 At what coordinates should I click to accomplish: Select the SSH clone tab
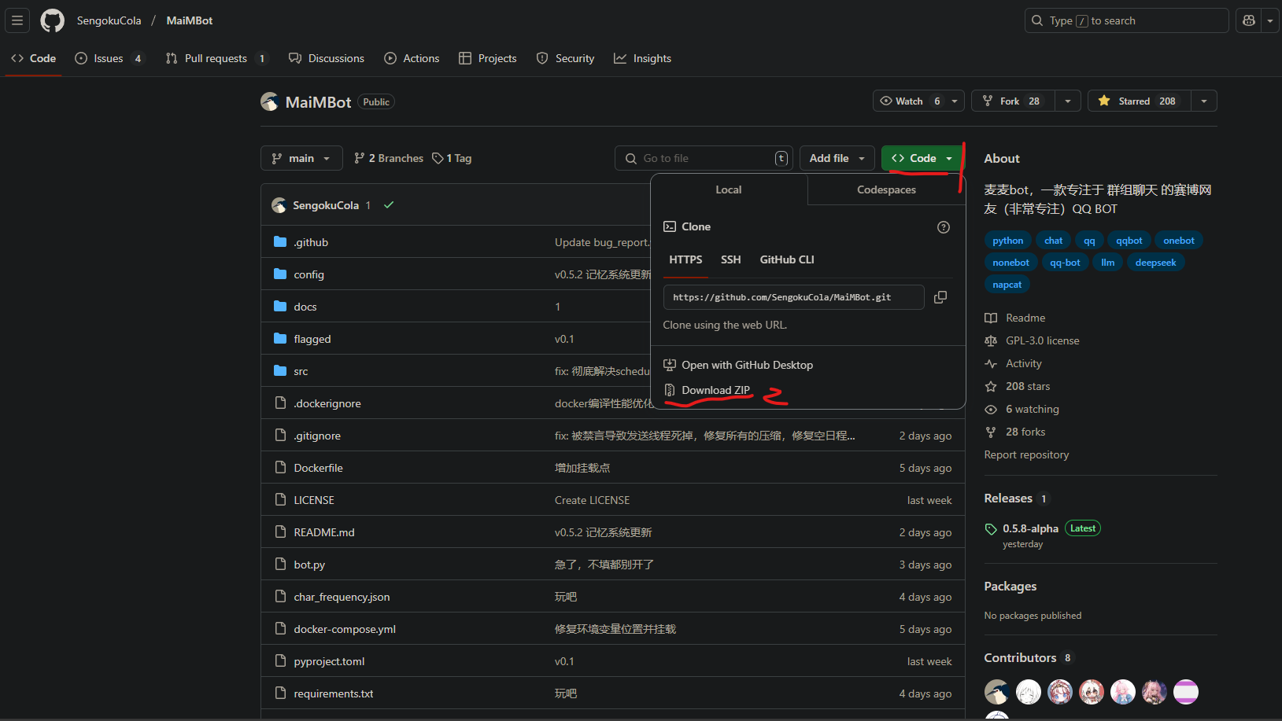(730, 259)
